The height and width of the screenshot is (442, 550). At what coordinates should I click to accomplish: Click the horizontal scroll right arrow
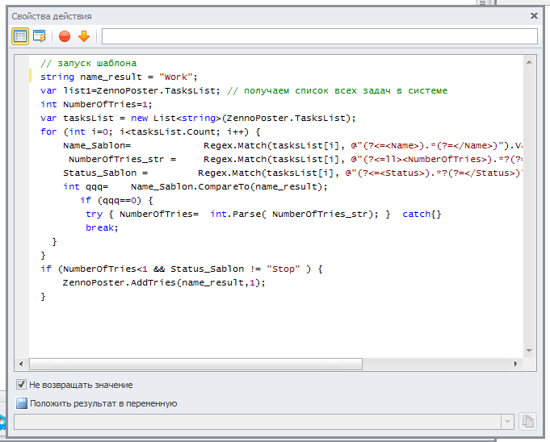(515, 364)
